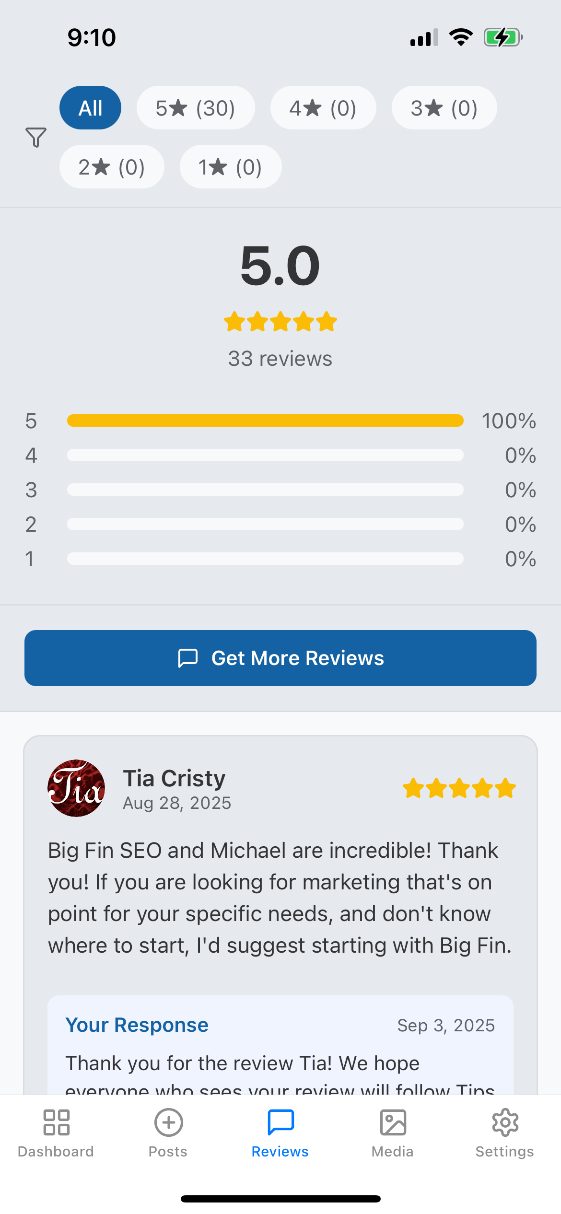Tap Tia Cristy's profile picture
This screenshot has height=1214, width=561.
tap(76, 788)
